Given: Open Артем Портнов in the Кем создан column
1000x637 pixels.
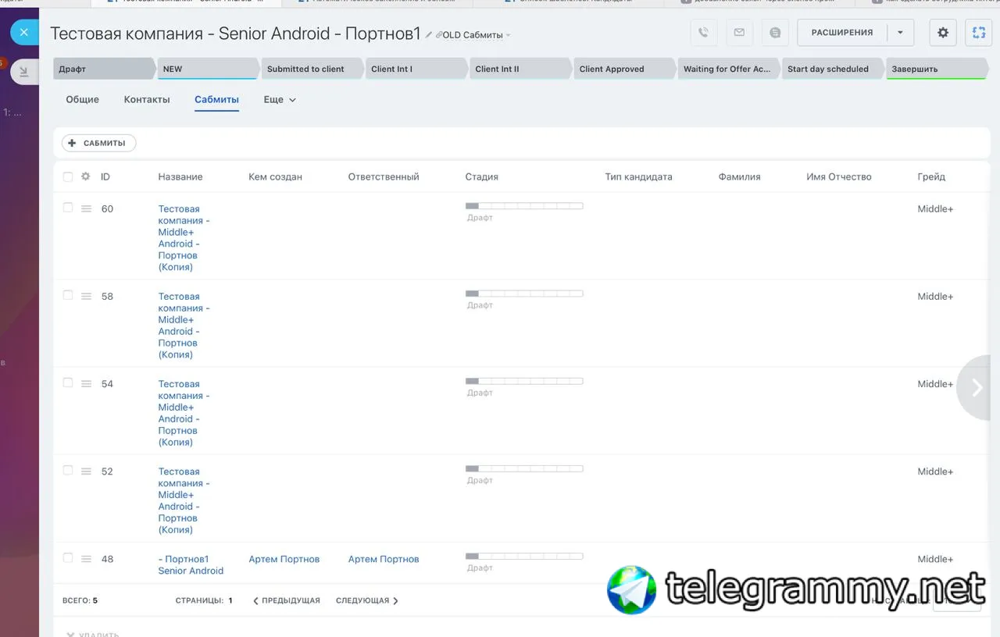Looking at the screenshot, I should pyautogui.click(x=284, y=559).
